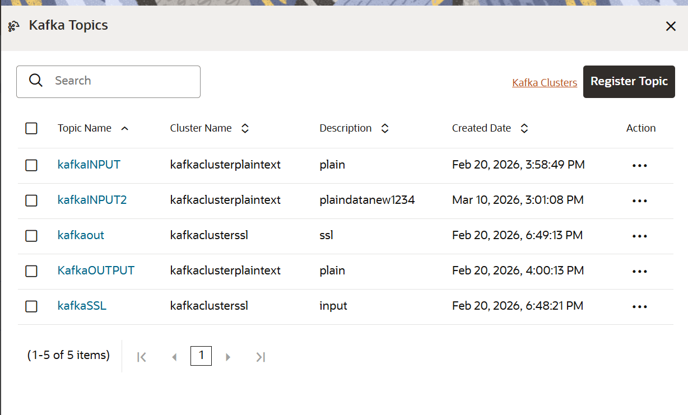The image size is (688, 415).
Task: Open the action menu for kafkaINPUT
Action: tap(639, 165)
